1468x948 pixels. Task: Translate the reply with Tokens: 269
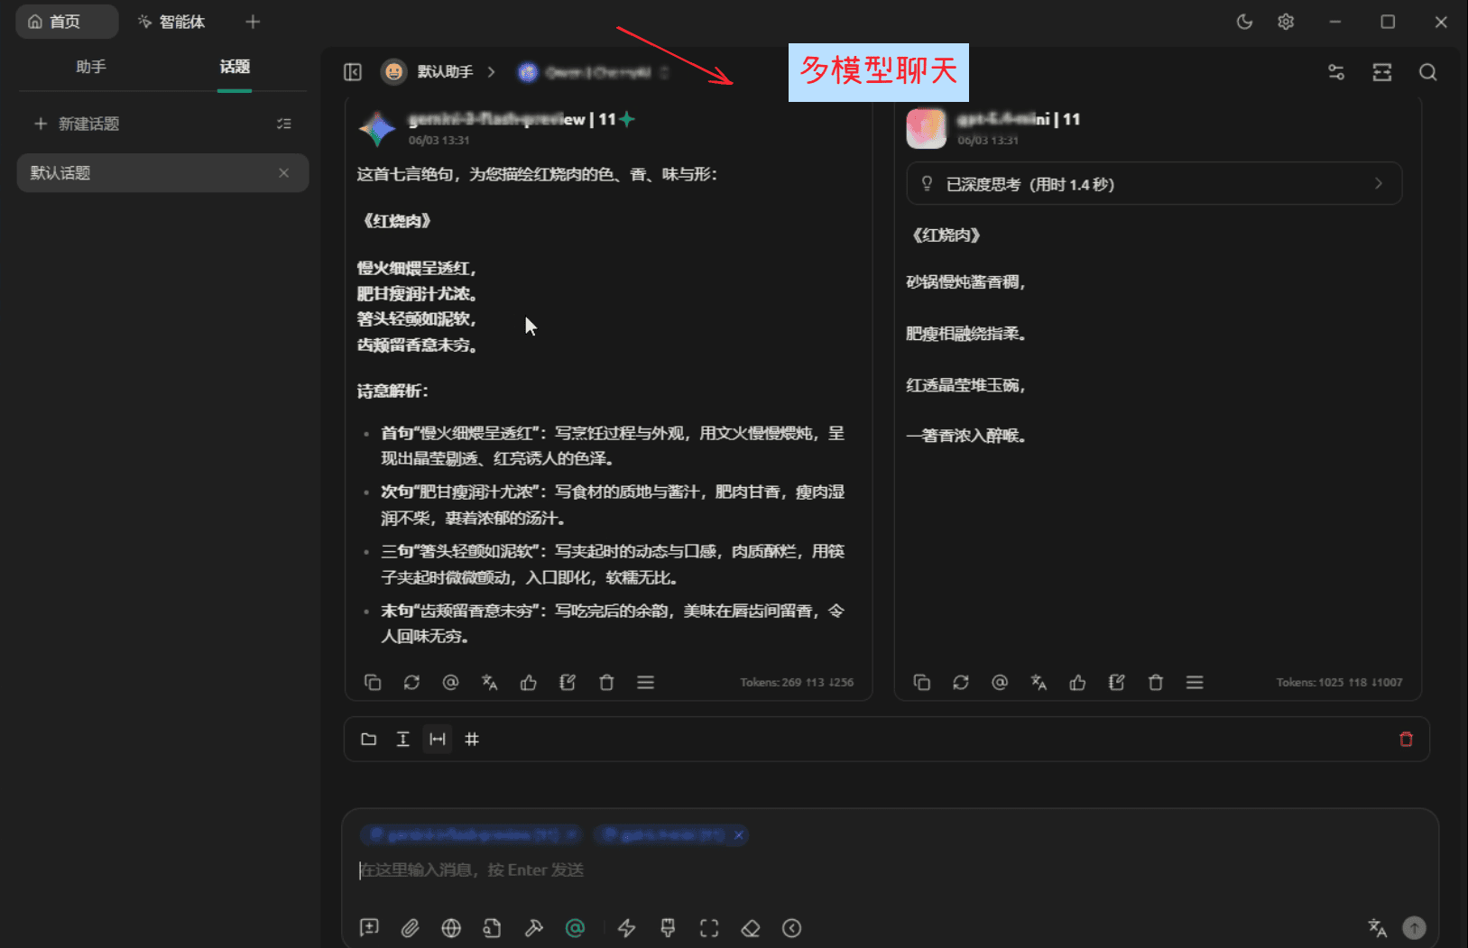pyautogui.click(x=490, y=683)
